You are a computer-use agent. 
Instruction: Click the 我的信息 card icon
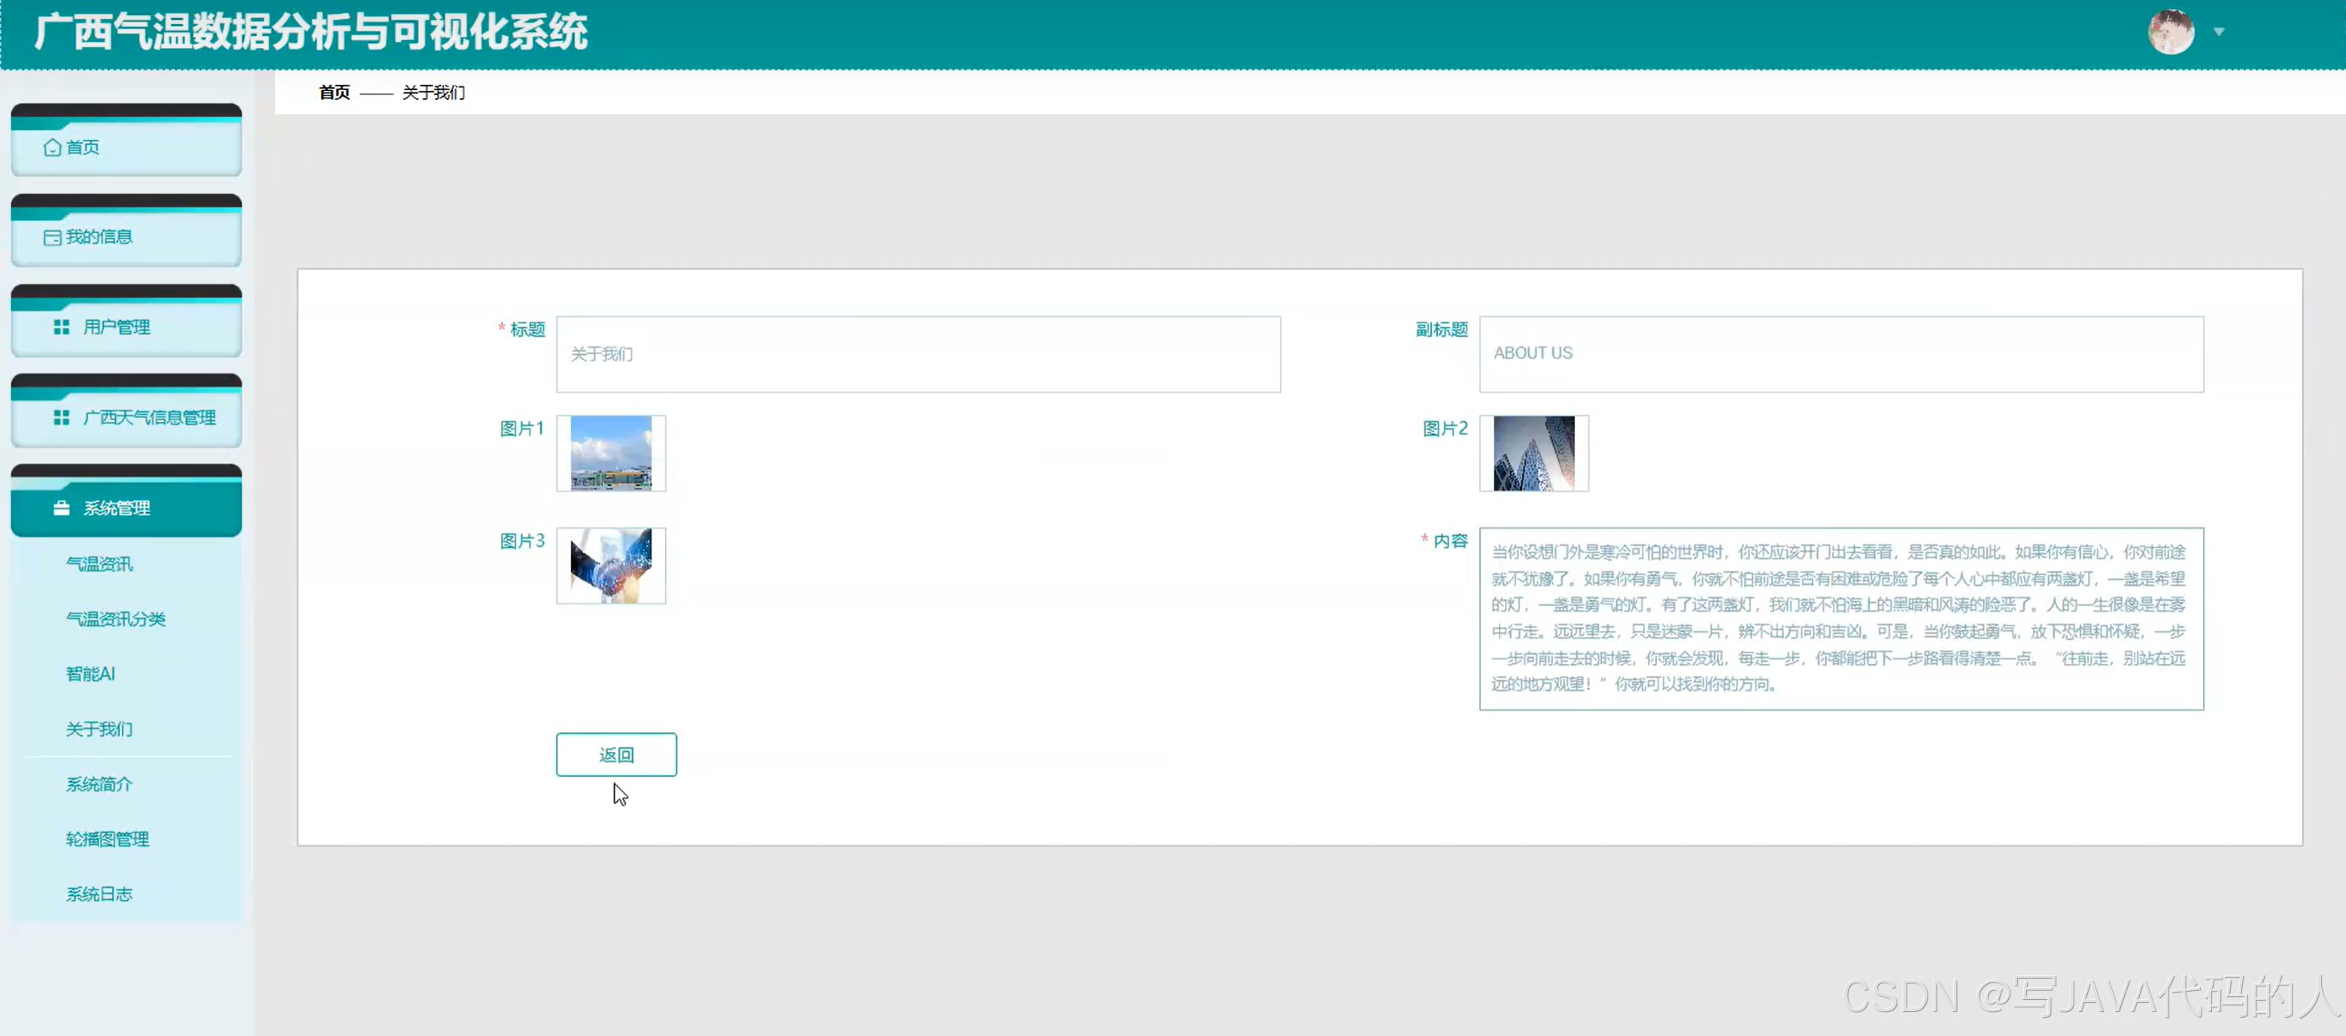(x=52, y=238)
